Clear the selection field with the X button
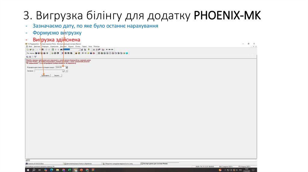This screenshot has height=172, width=308. coord(66,71)
